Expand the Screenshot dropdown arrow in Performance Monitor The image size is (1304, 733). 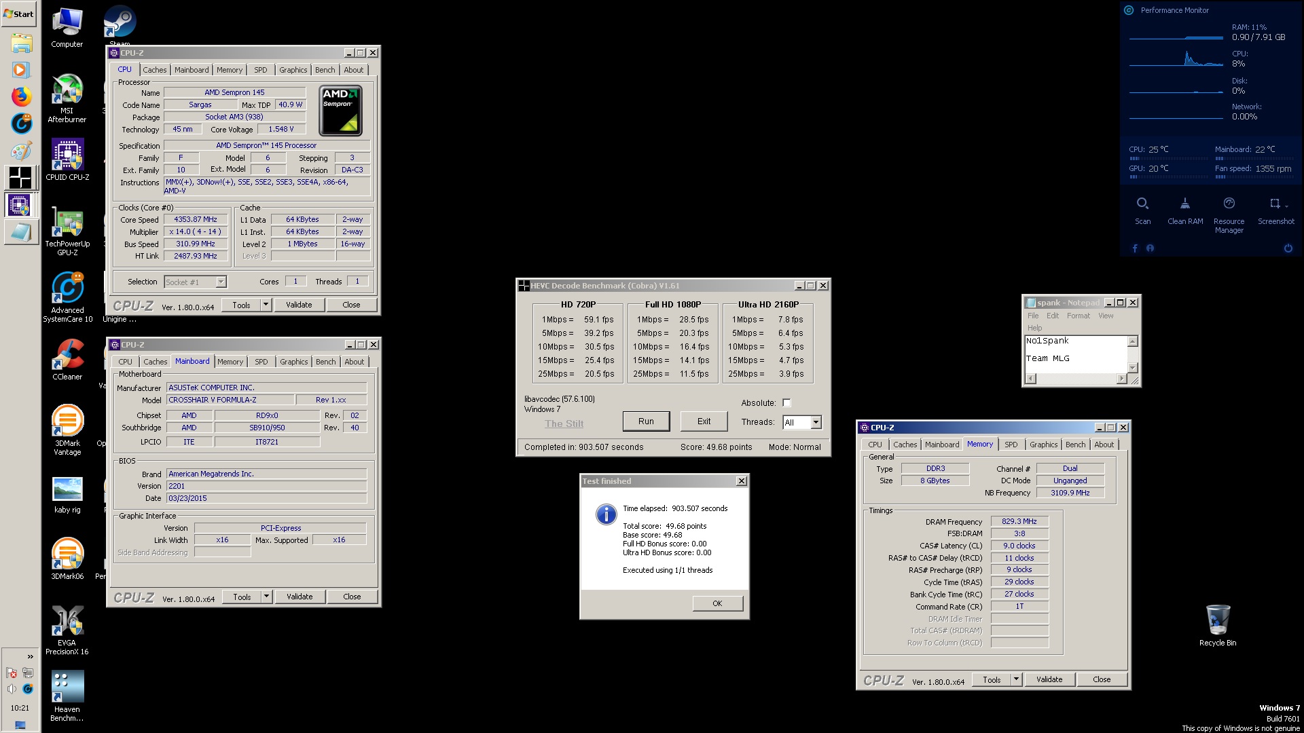point(1286,206)
